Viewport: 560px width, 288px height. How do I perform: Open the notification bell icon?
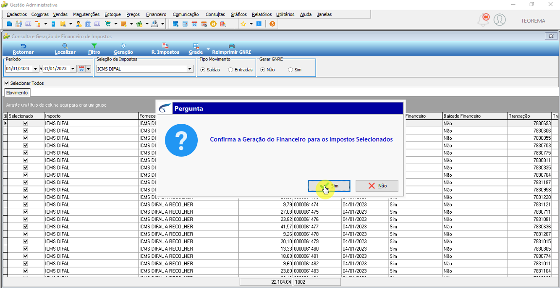(x=484, y=20)
